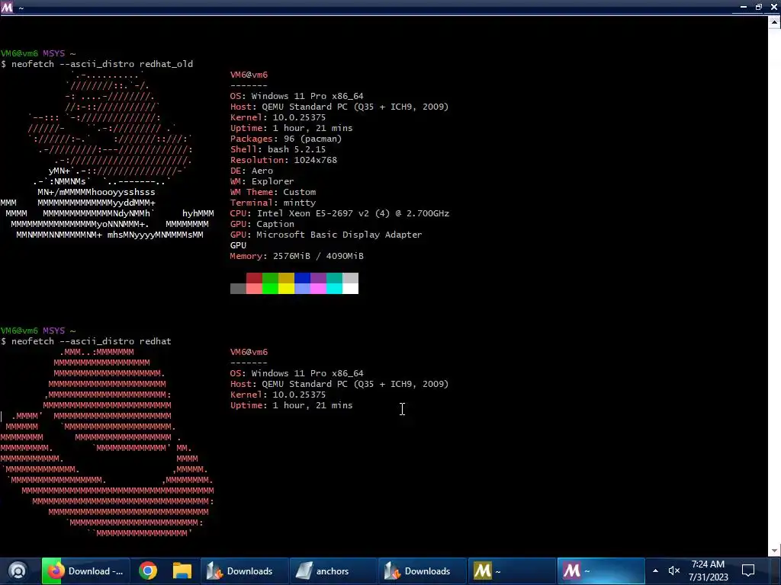781x585 pixels.
Task: Click 'Memory: 2576MiB / 4090MiB' line
Action: tap(297, 256)
